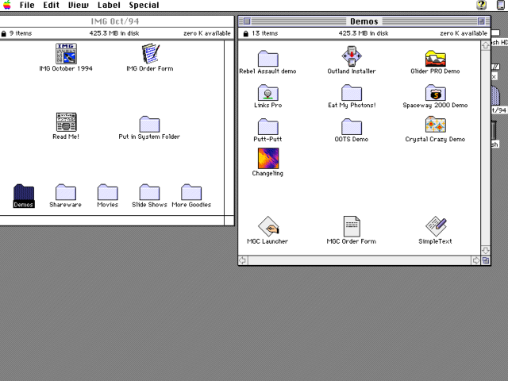The width and height of the screenshot is (508, 381).
Task: Select the Glider PRO Demo folder
Action: 436,59
